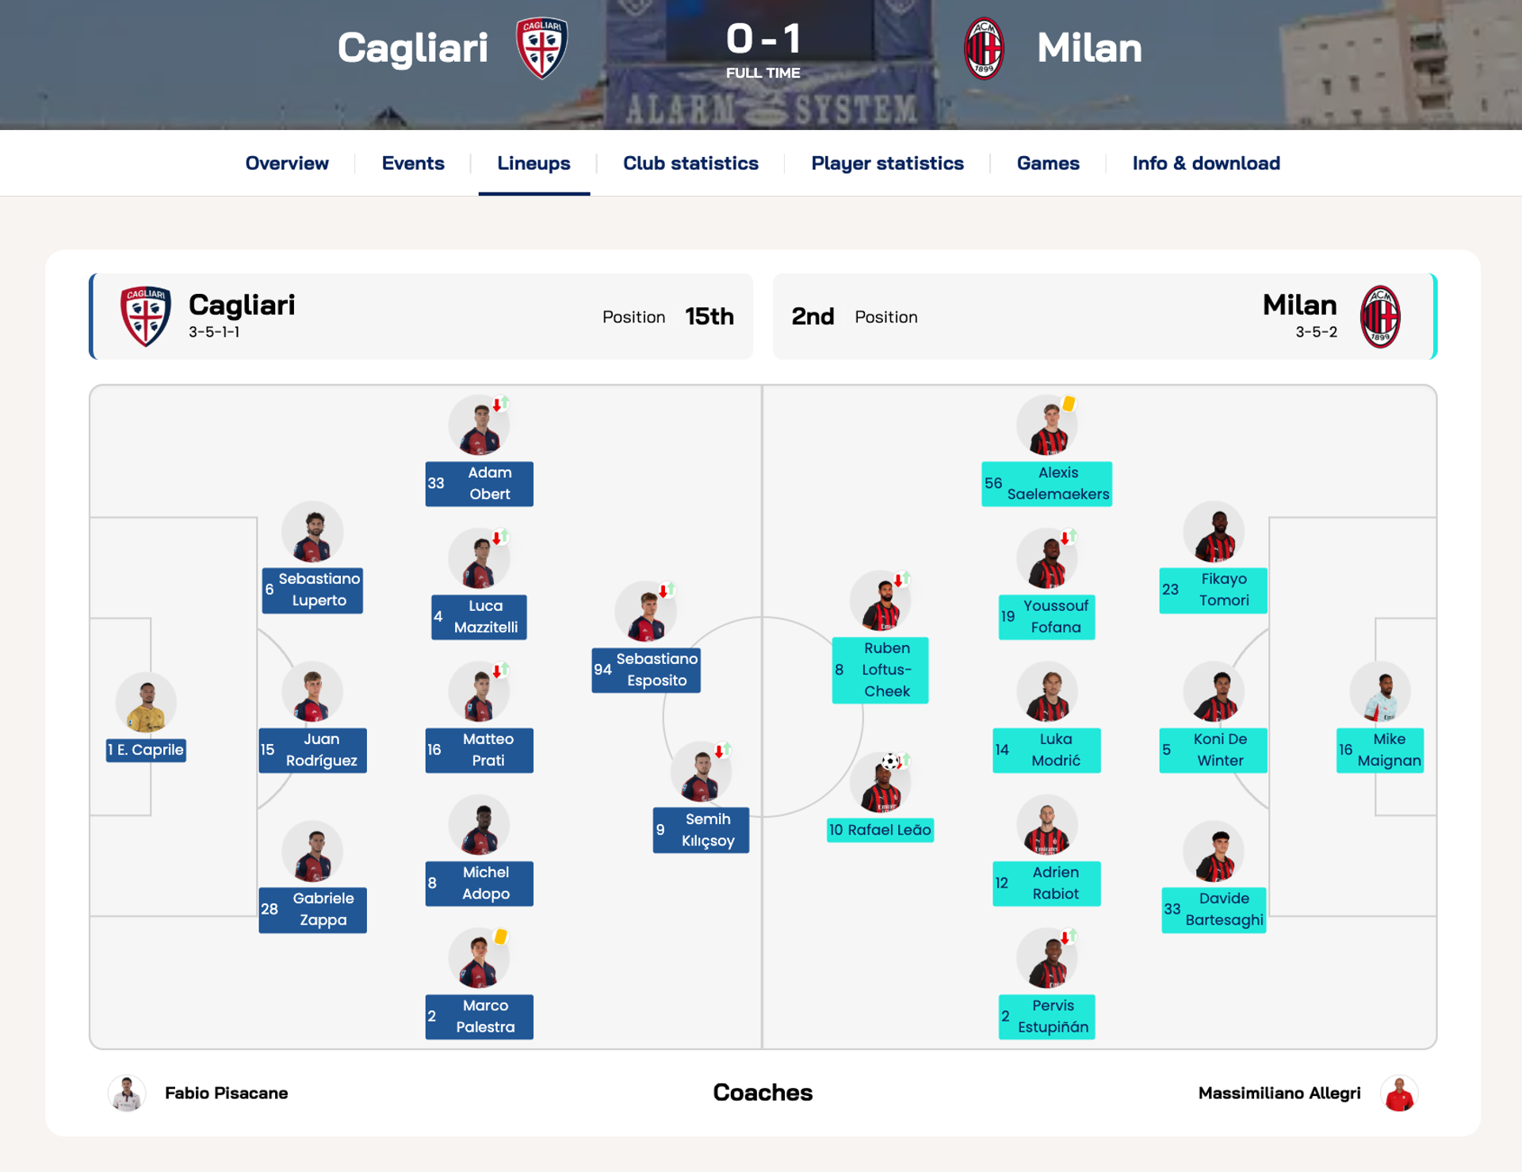This screenshot has width=1522, height=1172.
Task: Open the Player statistics tab
Action: (x=887, y=163)
